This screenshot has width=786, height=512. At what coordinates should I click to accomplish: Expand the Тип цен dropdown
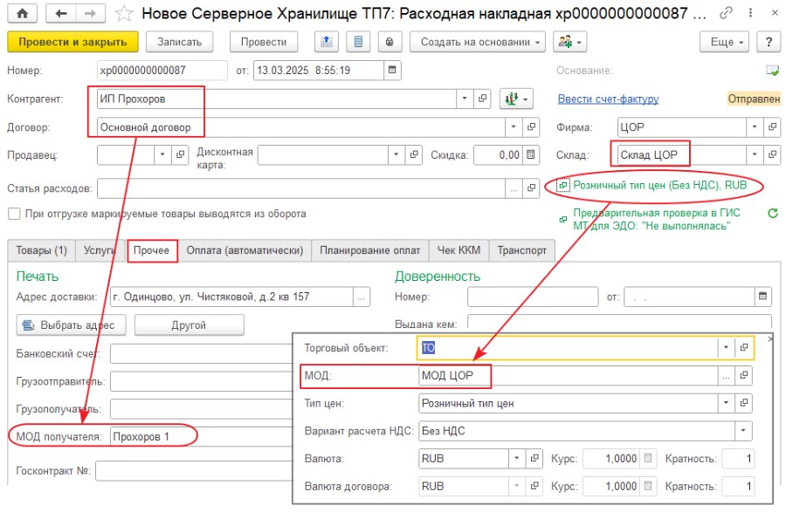click(x=727, y=403)
